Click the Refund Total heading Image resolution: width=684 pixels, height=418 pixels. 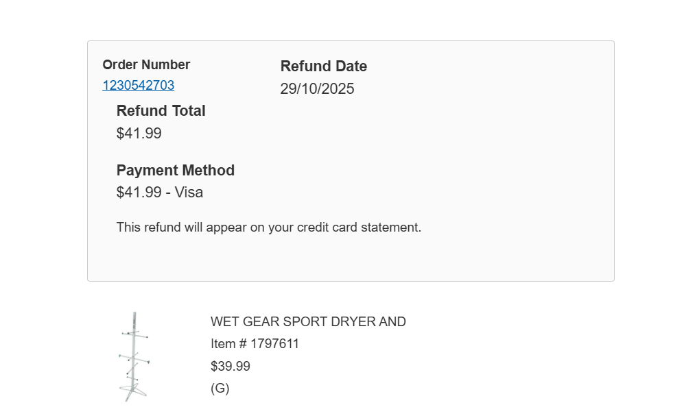coord(161,111)
